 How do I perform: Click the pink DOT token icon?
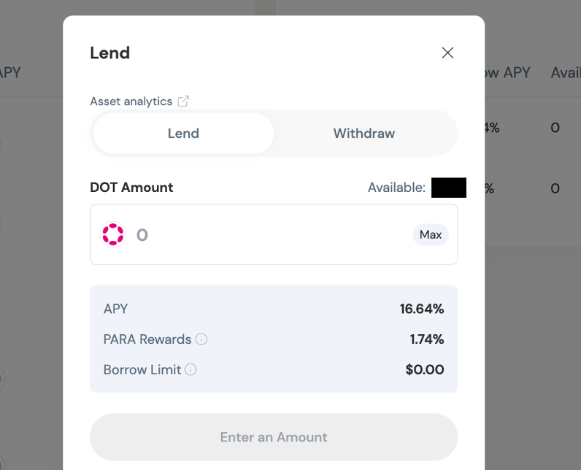[113, 234]
